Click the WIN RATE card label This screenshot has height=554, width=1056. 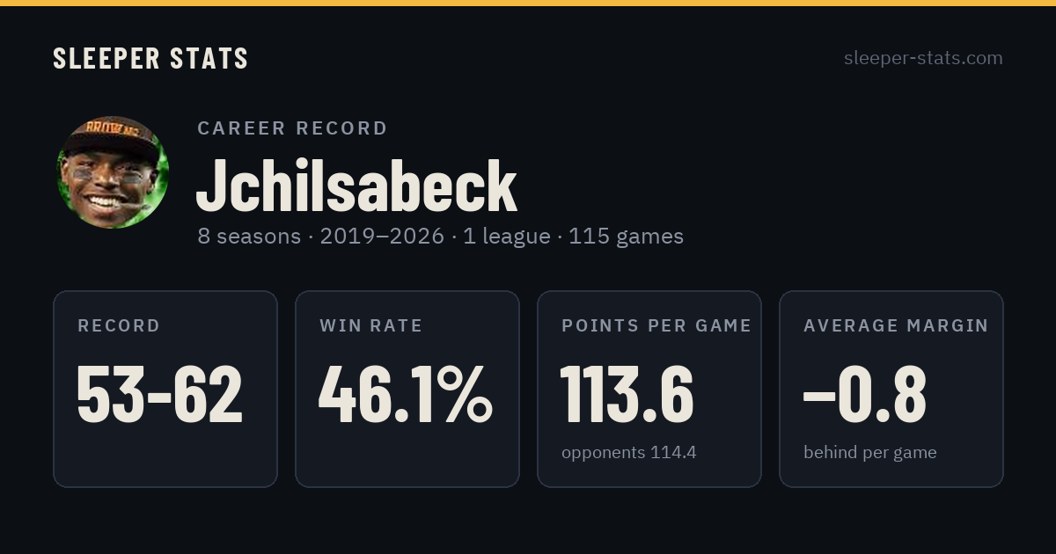click(370, 326)
